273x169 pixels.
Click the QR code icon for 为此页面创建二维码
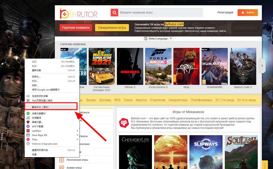pyautogui.click(x=28, y=101)
